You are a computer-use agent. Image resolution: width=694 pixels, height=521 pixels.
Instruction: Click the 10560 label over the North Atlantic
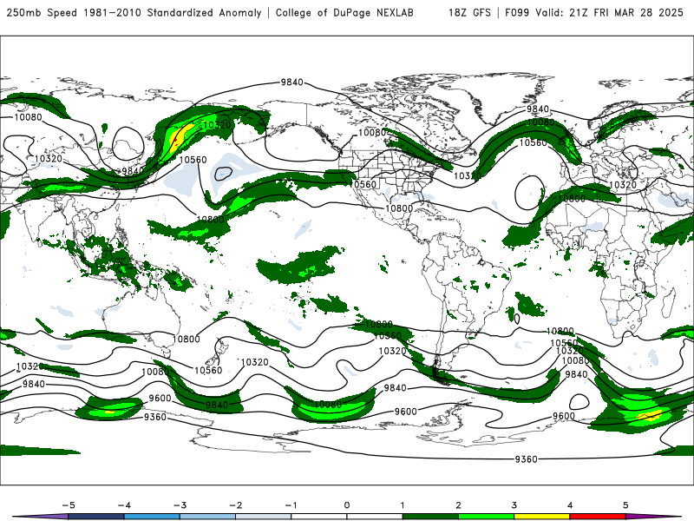pos(533,142)
